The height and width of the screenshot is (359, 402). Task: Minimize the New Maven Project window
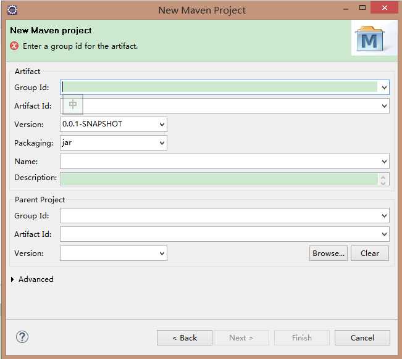pos(346,9)
